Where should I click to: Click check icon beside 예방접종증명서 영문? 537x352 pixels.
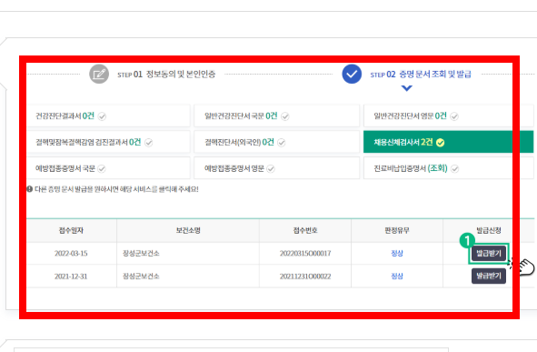pyautogui.click(x=271, y=168)
